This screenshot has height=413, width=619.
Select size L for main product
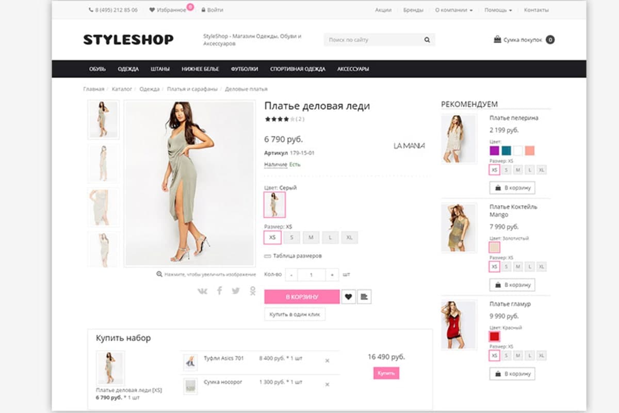(x=330, y=237)
